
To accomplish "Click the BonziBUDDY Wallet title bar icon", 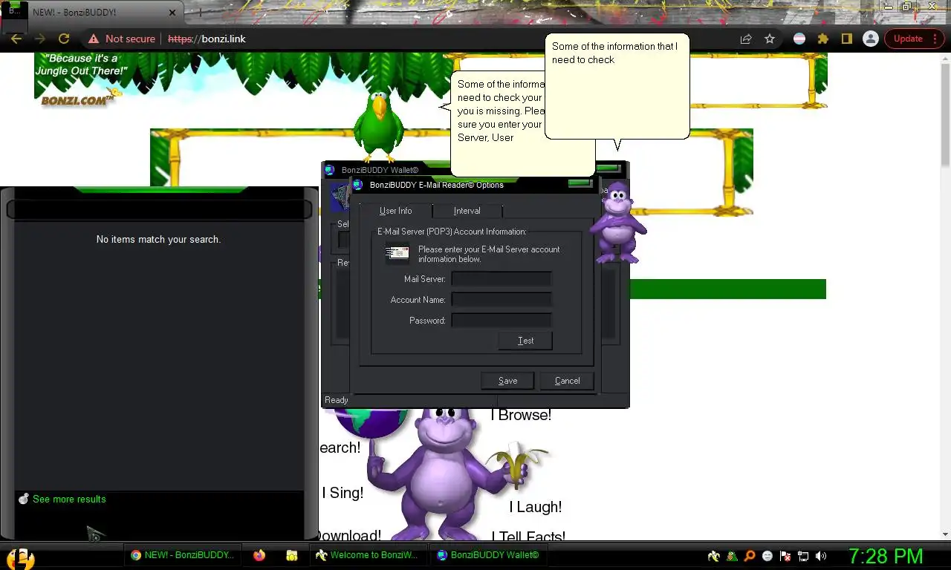I will 330,170.
